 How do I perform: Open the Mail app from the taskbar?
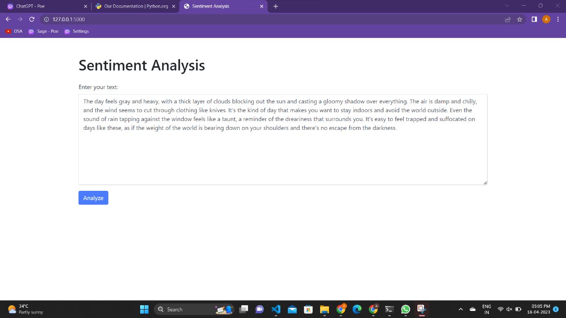pos(292,309)
